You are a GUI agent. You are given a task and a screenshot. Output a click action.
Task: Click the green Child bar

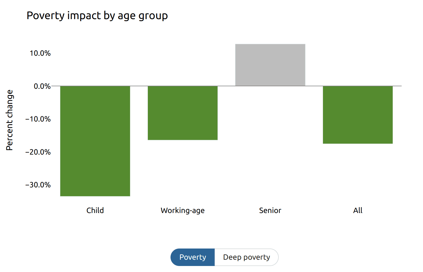[x=95, y=141]
